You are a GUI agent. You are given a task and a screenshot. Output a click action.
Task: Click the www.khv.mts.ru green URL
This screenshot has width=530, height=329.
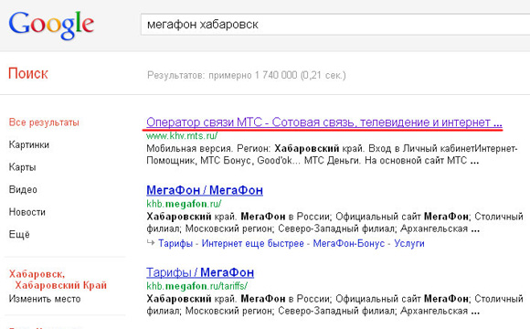(182, 136)
